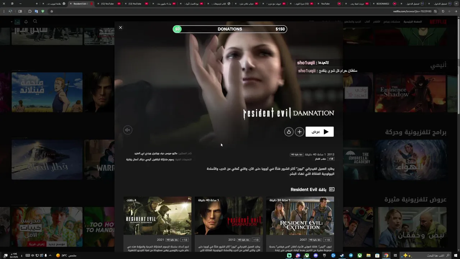
Task: Open Microsoft Store from the taskbar
Action: pos(377,255)
